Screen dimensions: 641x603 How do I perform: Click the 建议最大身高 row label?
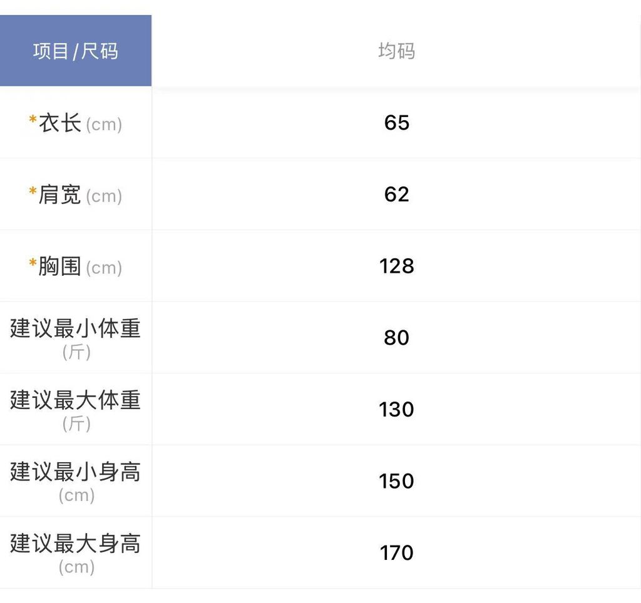[x=75, y=544]
